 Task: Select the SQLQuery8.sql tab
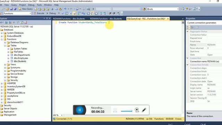click(146, 18)
